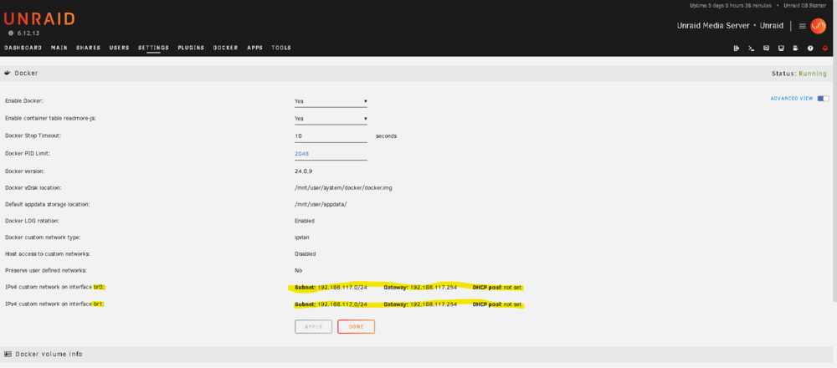Open the feedback icon in header
This screenshot has height=368, width=837.
click(x=766, y=48)
